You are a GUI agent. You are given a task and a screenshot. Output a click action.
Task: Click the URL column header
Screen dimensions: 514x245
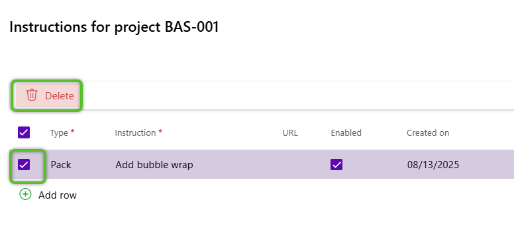[290, 132]
